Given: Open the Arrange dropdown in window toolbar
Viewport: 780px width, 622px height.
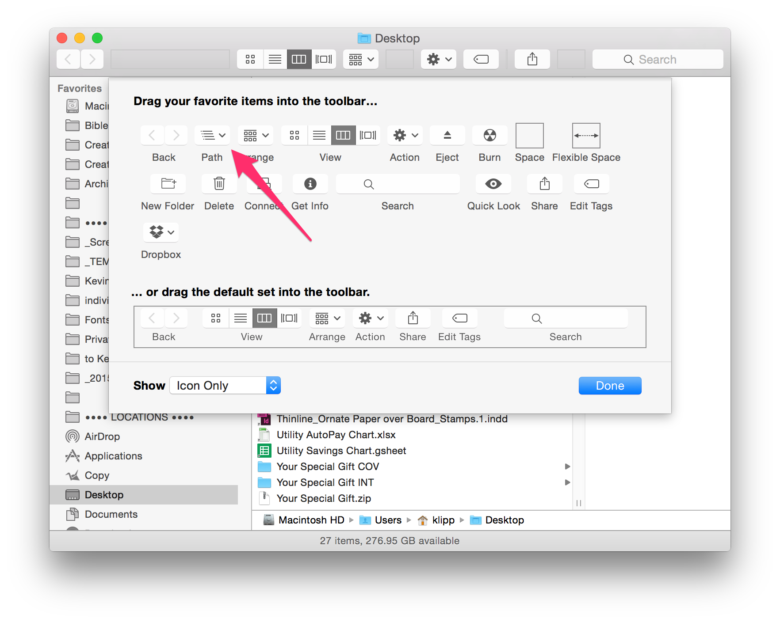Looking at the screenshot, I should (x=361, y=59).
